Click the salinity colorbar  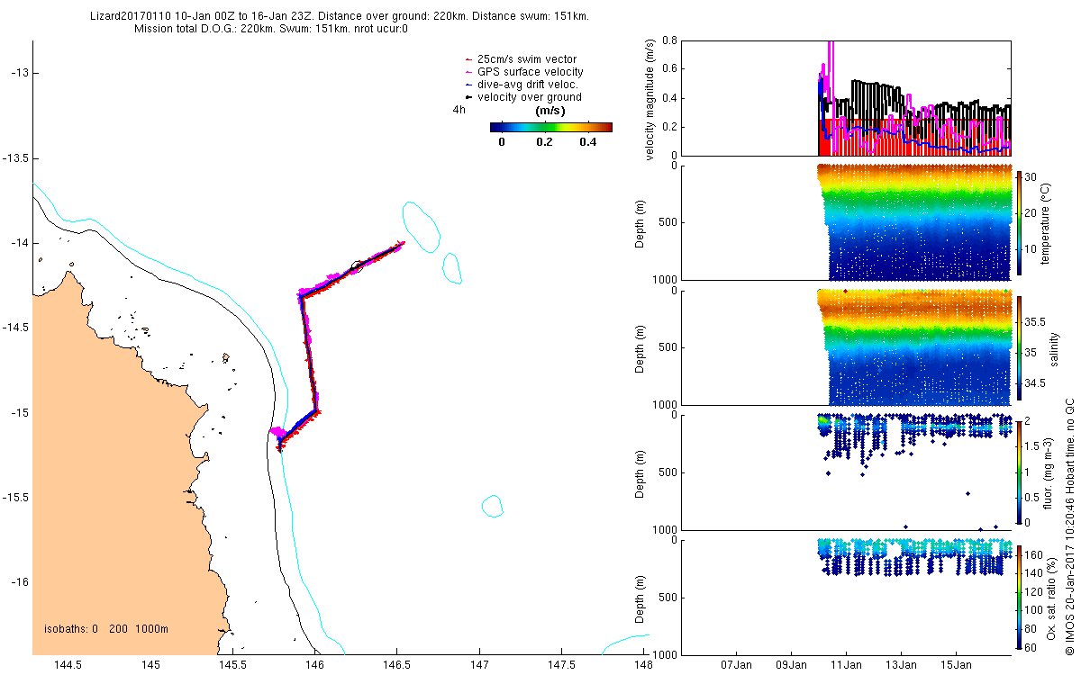[1019, 347]
